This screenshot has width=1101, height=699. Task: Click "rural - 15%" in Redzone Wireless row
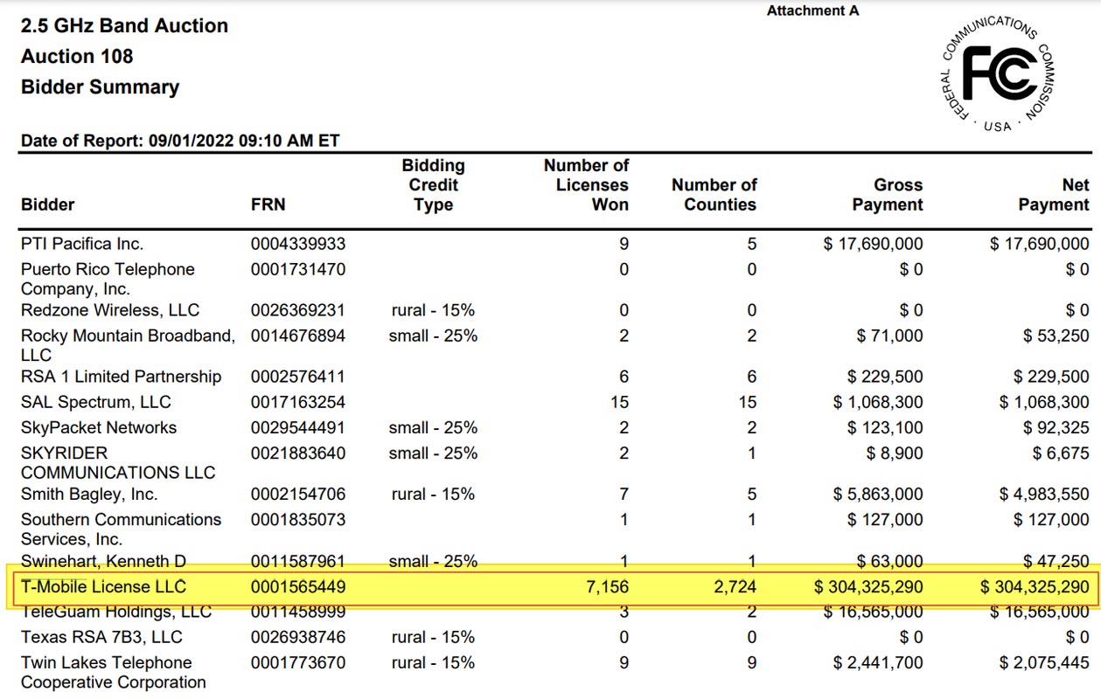point(433,310)
